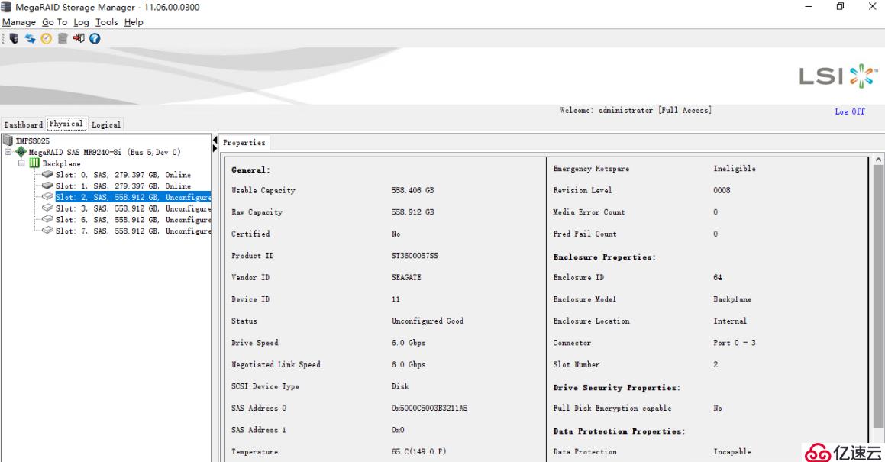Viewport: 885px width, 462px height.
Task: Collapse the Backplane tree node
Action: (x=21, y=163)
